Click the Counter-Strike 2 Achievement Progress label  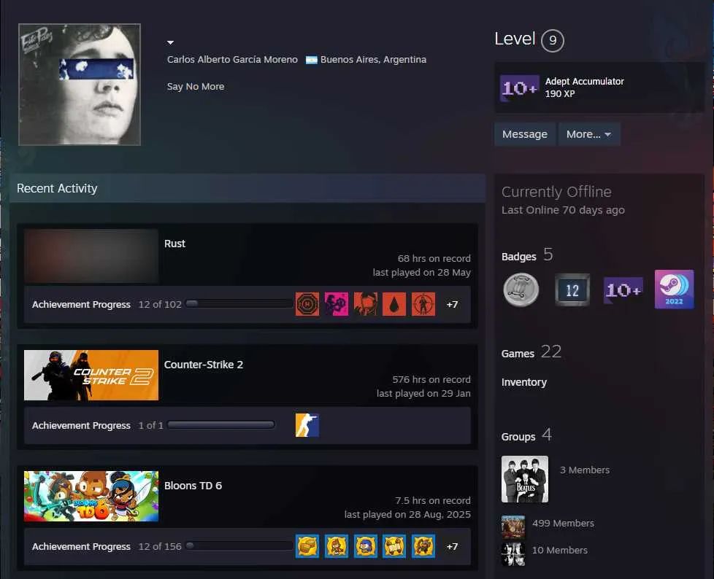[x=81, y=425]
